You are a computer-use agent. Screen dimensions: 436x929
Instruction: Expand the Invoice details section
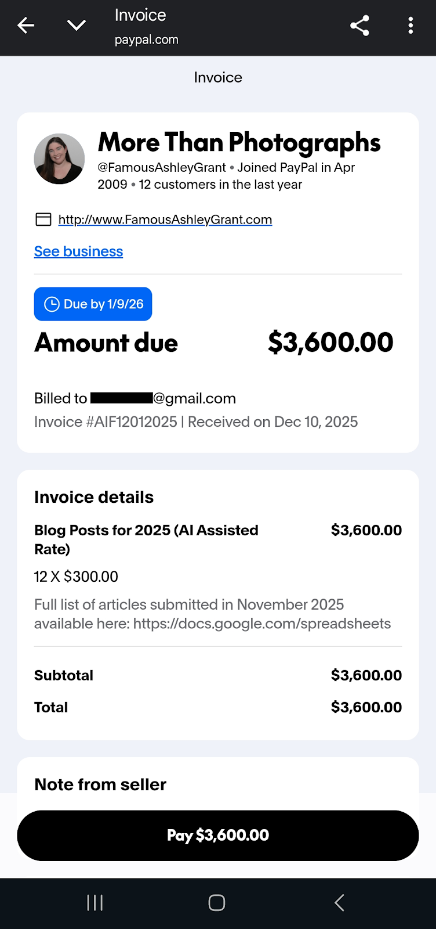click(x=93, y=497)
